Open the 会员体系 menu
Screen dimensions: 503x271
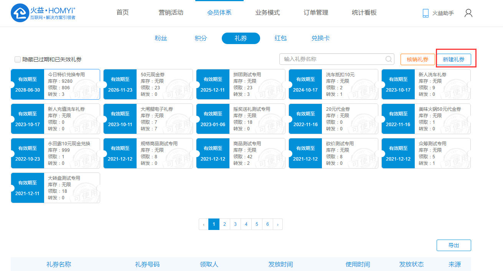point(219,13)
